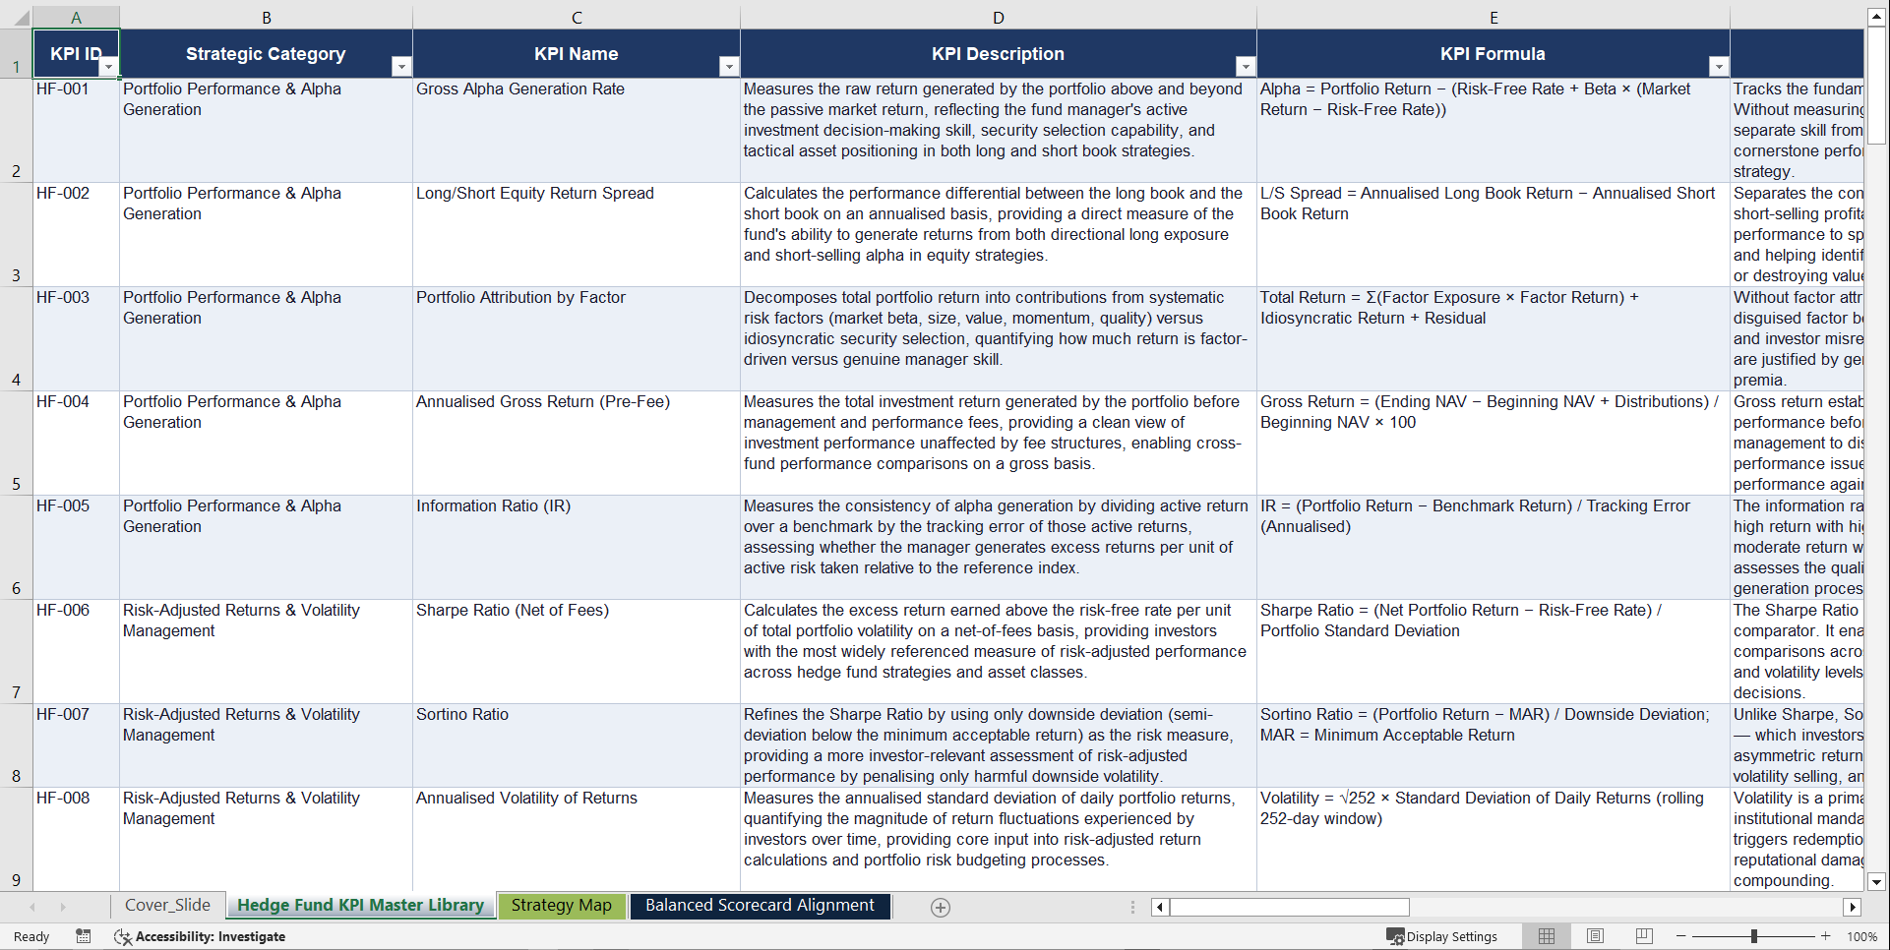Select the Annualised Gross Return (Pre-Fee) cell

[x=577, y=443]
